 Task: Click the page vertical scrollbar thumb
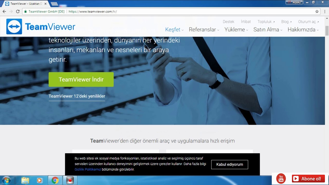pos(327,31)
